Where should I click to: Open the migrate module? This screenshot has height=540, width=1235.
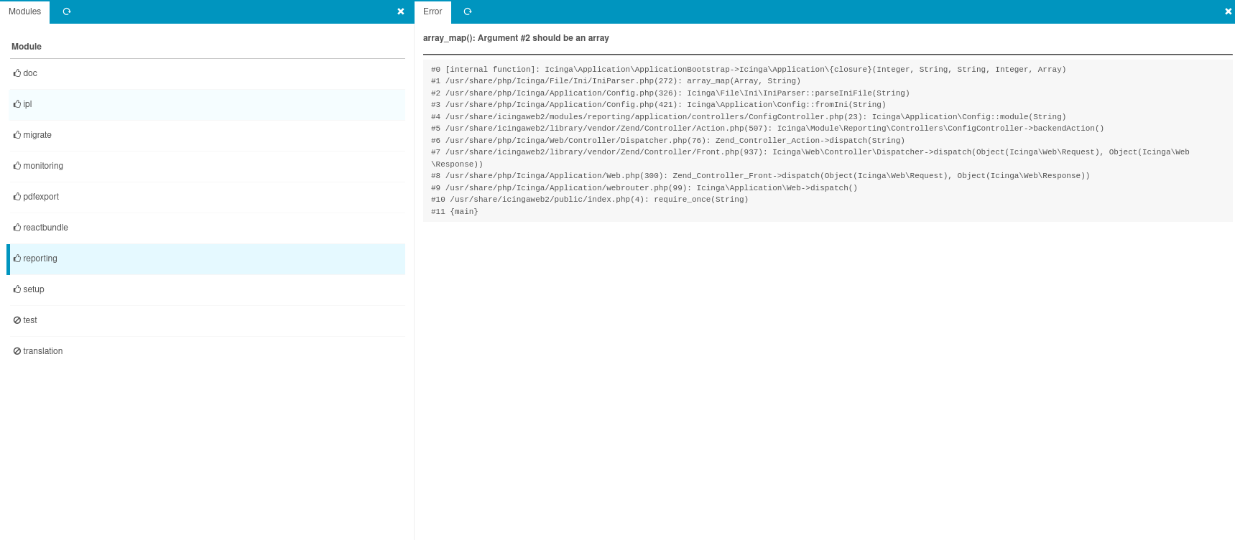pyautogui.click(x=207, y=135)
